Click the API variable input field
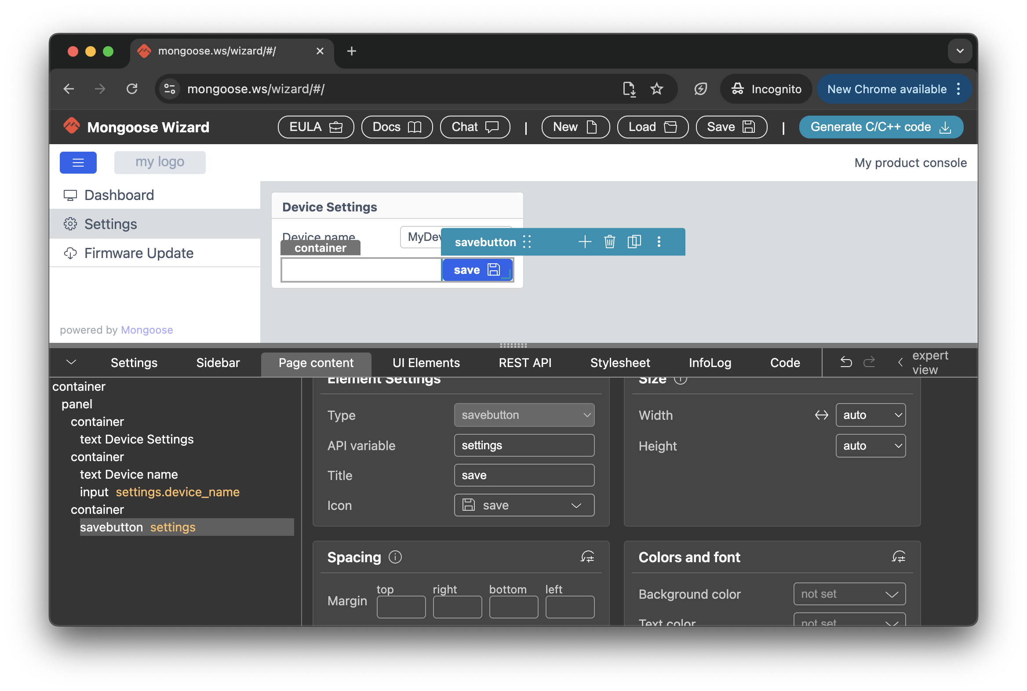 point(524,445)
